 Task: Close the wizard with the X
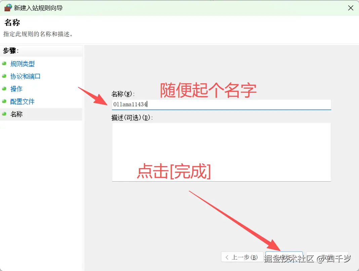click(x=351, y=7)
